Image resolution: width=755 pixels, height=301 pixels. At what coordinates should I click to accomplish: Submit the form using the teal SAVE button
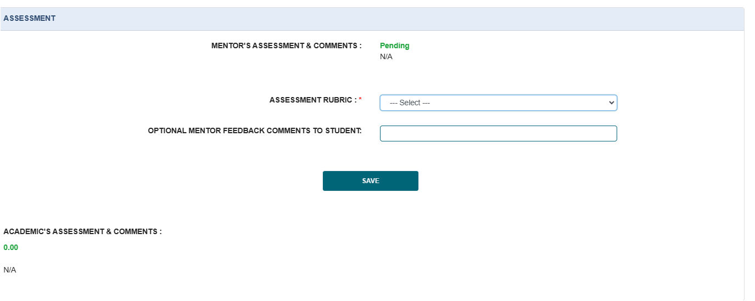click(x=371, y=181)
